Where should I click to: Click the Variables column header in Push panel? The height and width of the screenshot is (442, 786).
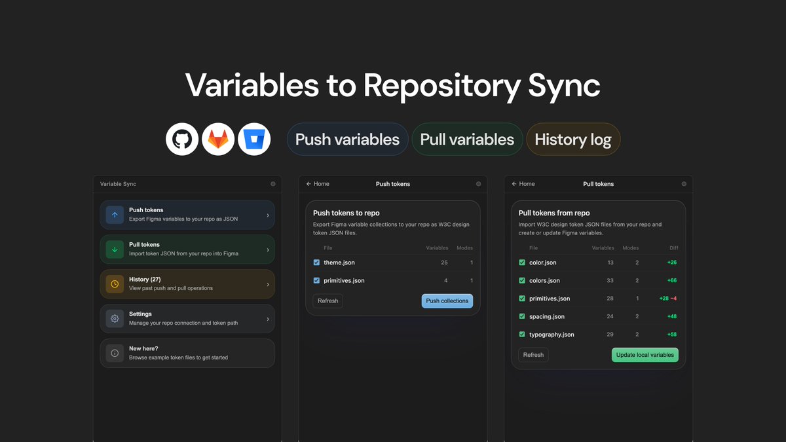pyautogui.click(x=437, y=248)
